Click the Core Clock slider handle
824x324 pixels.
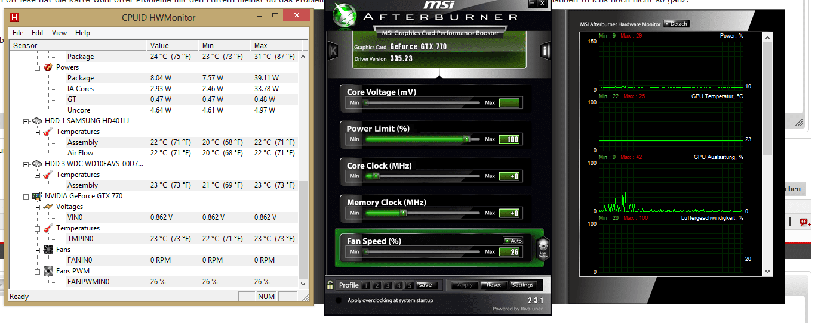376,176
